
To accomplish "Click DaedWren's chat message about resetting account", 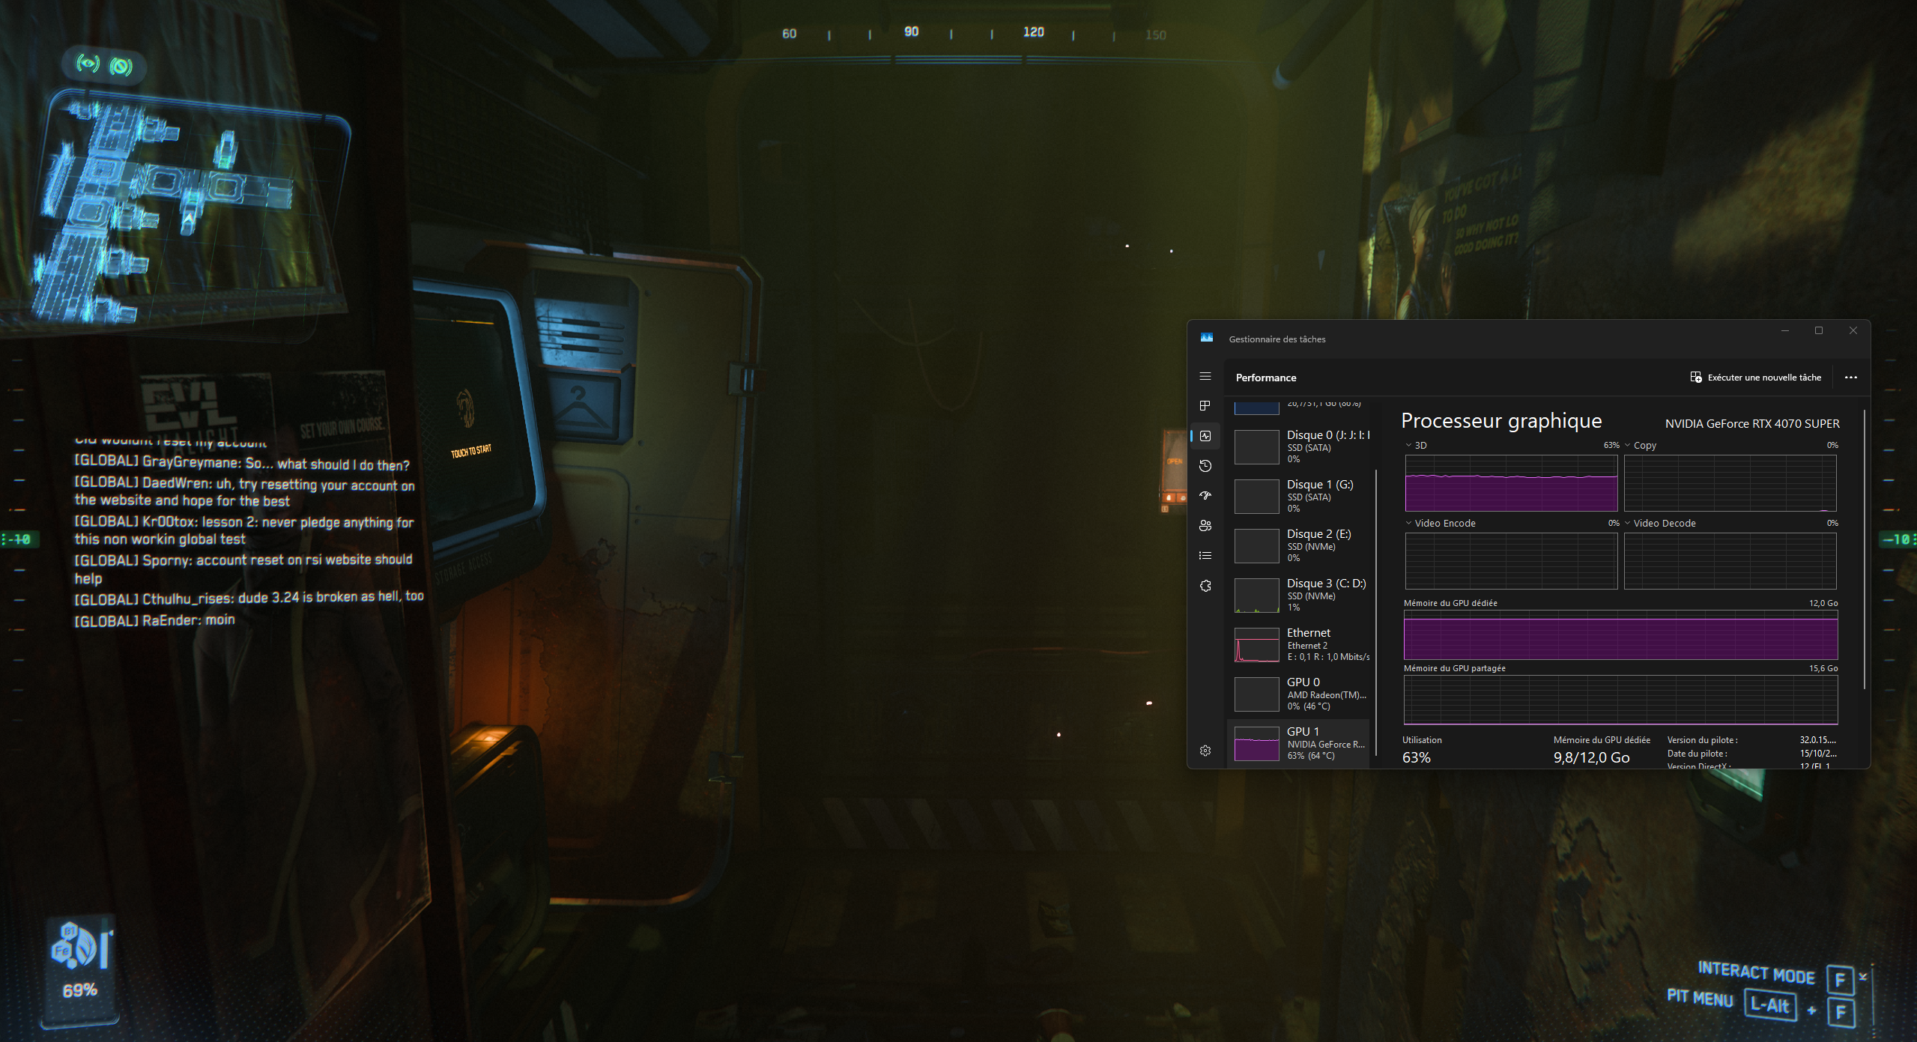I will point(244,492).
